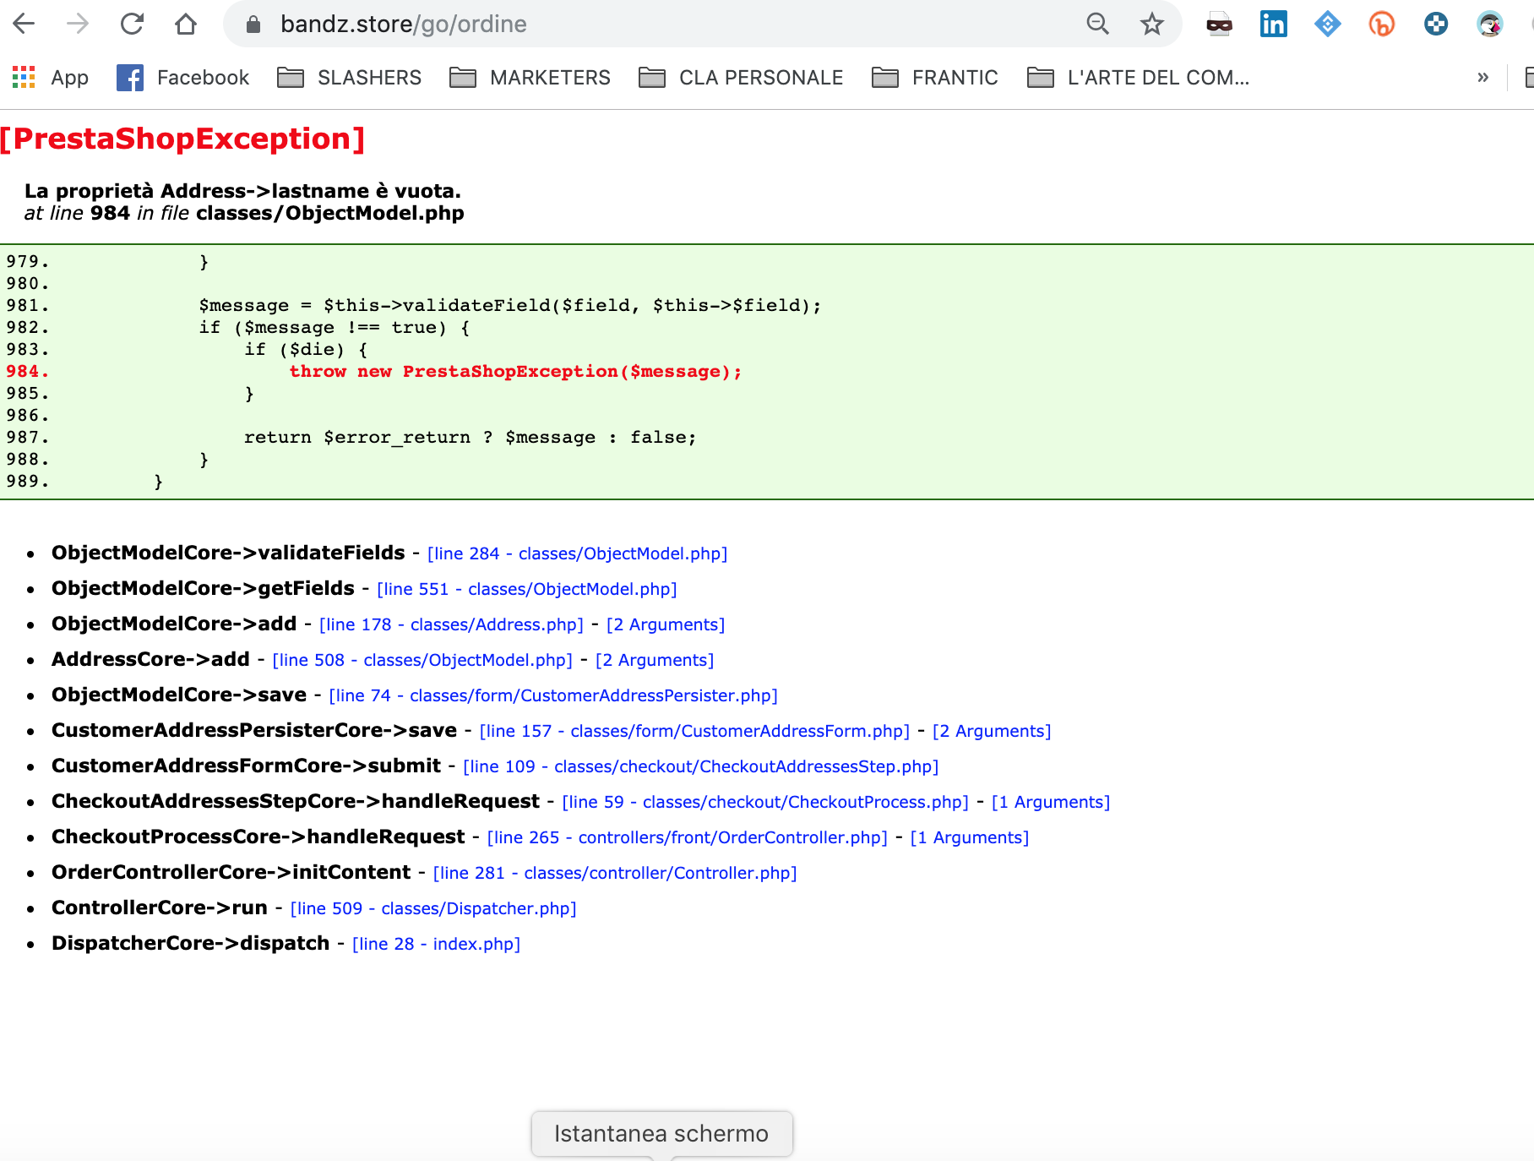Expand trace link line 178 classes/Address.php
1534x1161 pixels.
point(451,624)
